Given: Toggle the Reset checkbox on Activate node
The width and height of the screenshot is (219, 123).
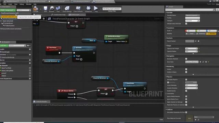Looking at the screenshot, I should (x=81, y=59).
